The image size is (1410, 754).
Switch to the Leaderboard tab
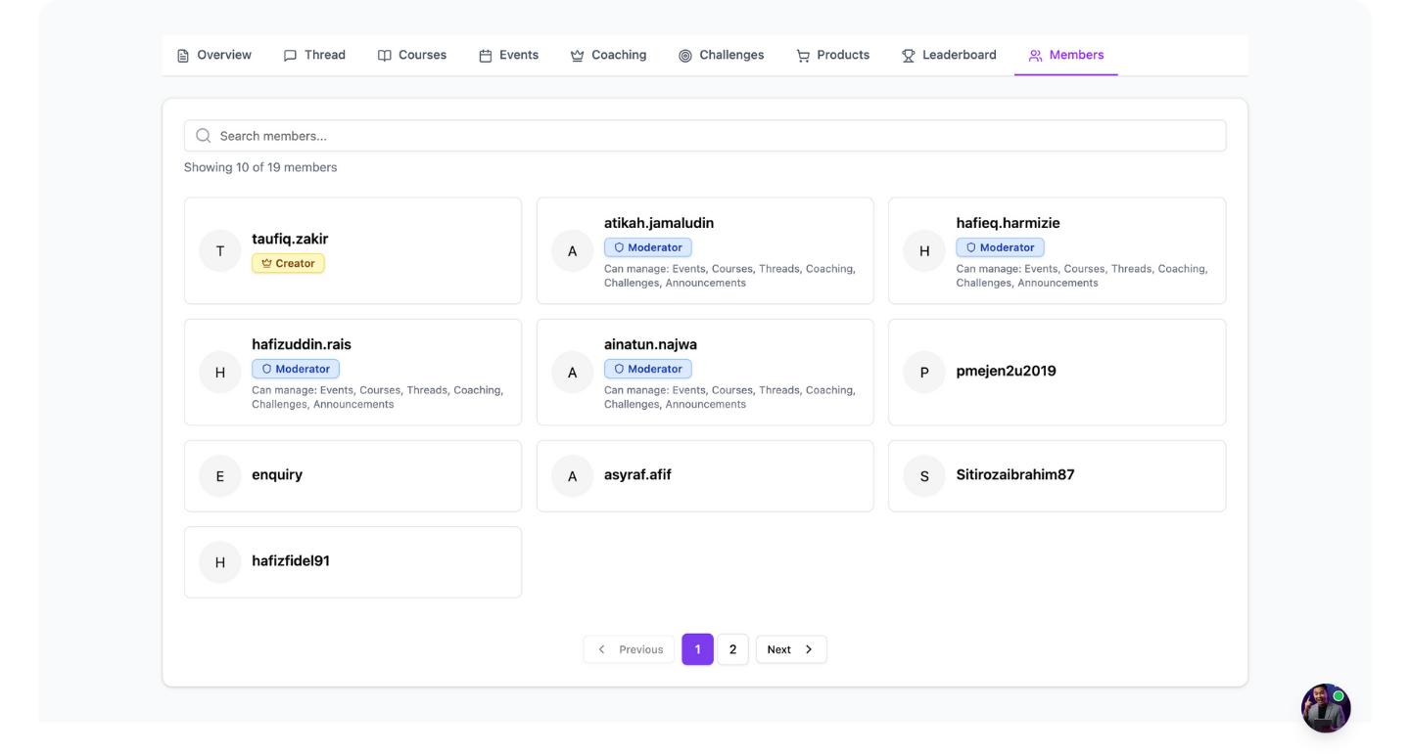(x=949, y=56)
